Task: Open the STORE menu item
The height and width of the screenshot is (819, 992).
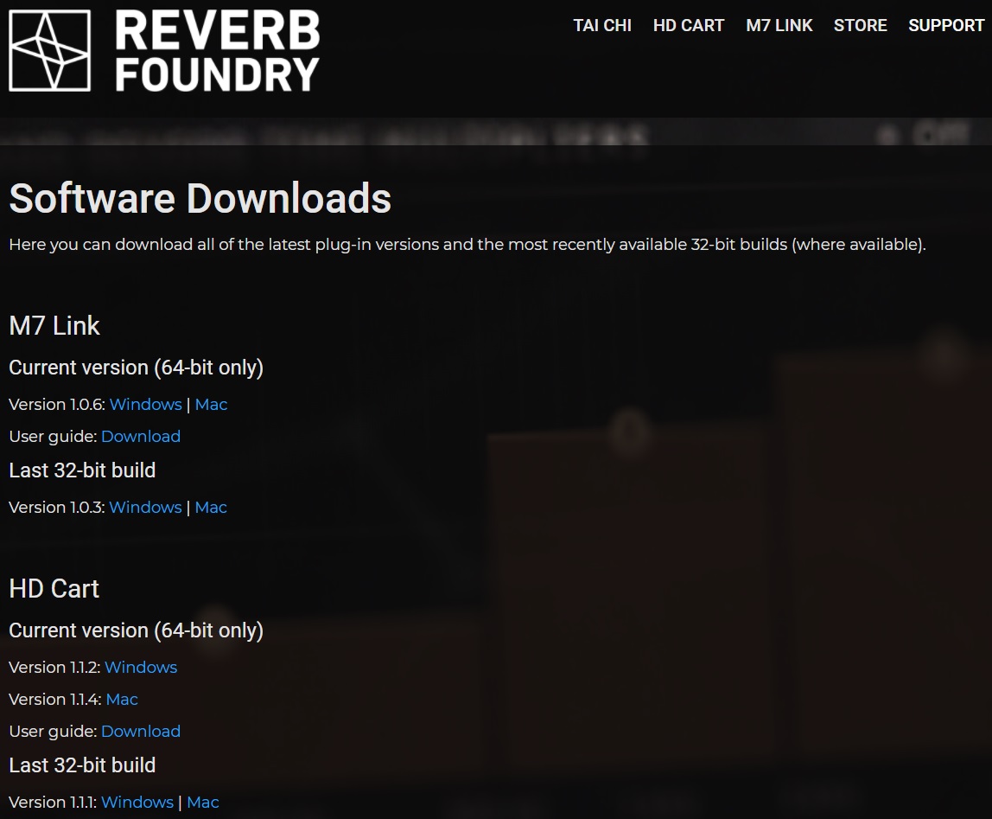Action: pyautogui.click(x=860, y=25)
